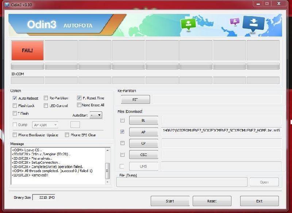This screenshot has width=292, height=213.
Task: Check the Phone EFS Clear option
Action: [x=67, y=135]
